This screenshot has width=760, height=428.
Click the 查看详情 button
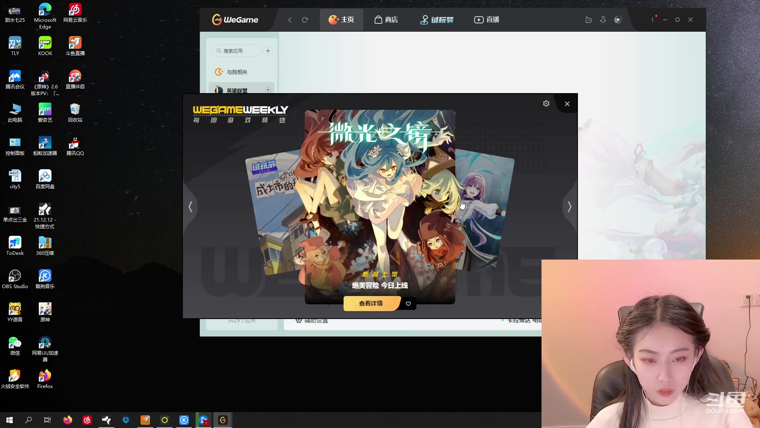point(371,303)
